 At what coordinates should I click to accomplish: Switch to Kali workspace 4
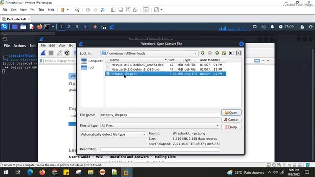(x=85, y=27)
